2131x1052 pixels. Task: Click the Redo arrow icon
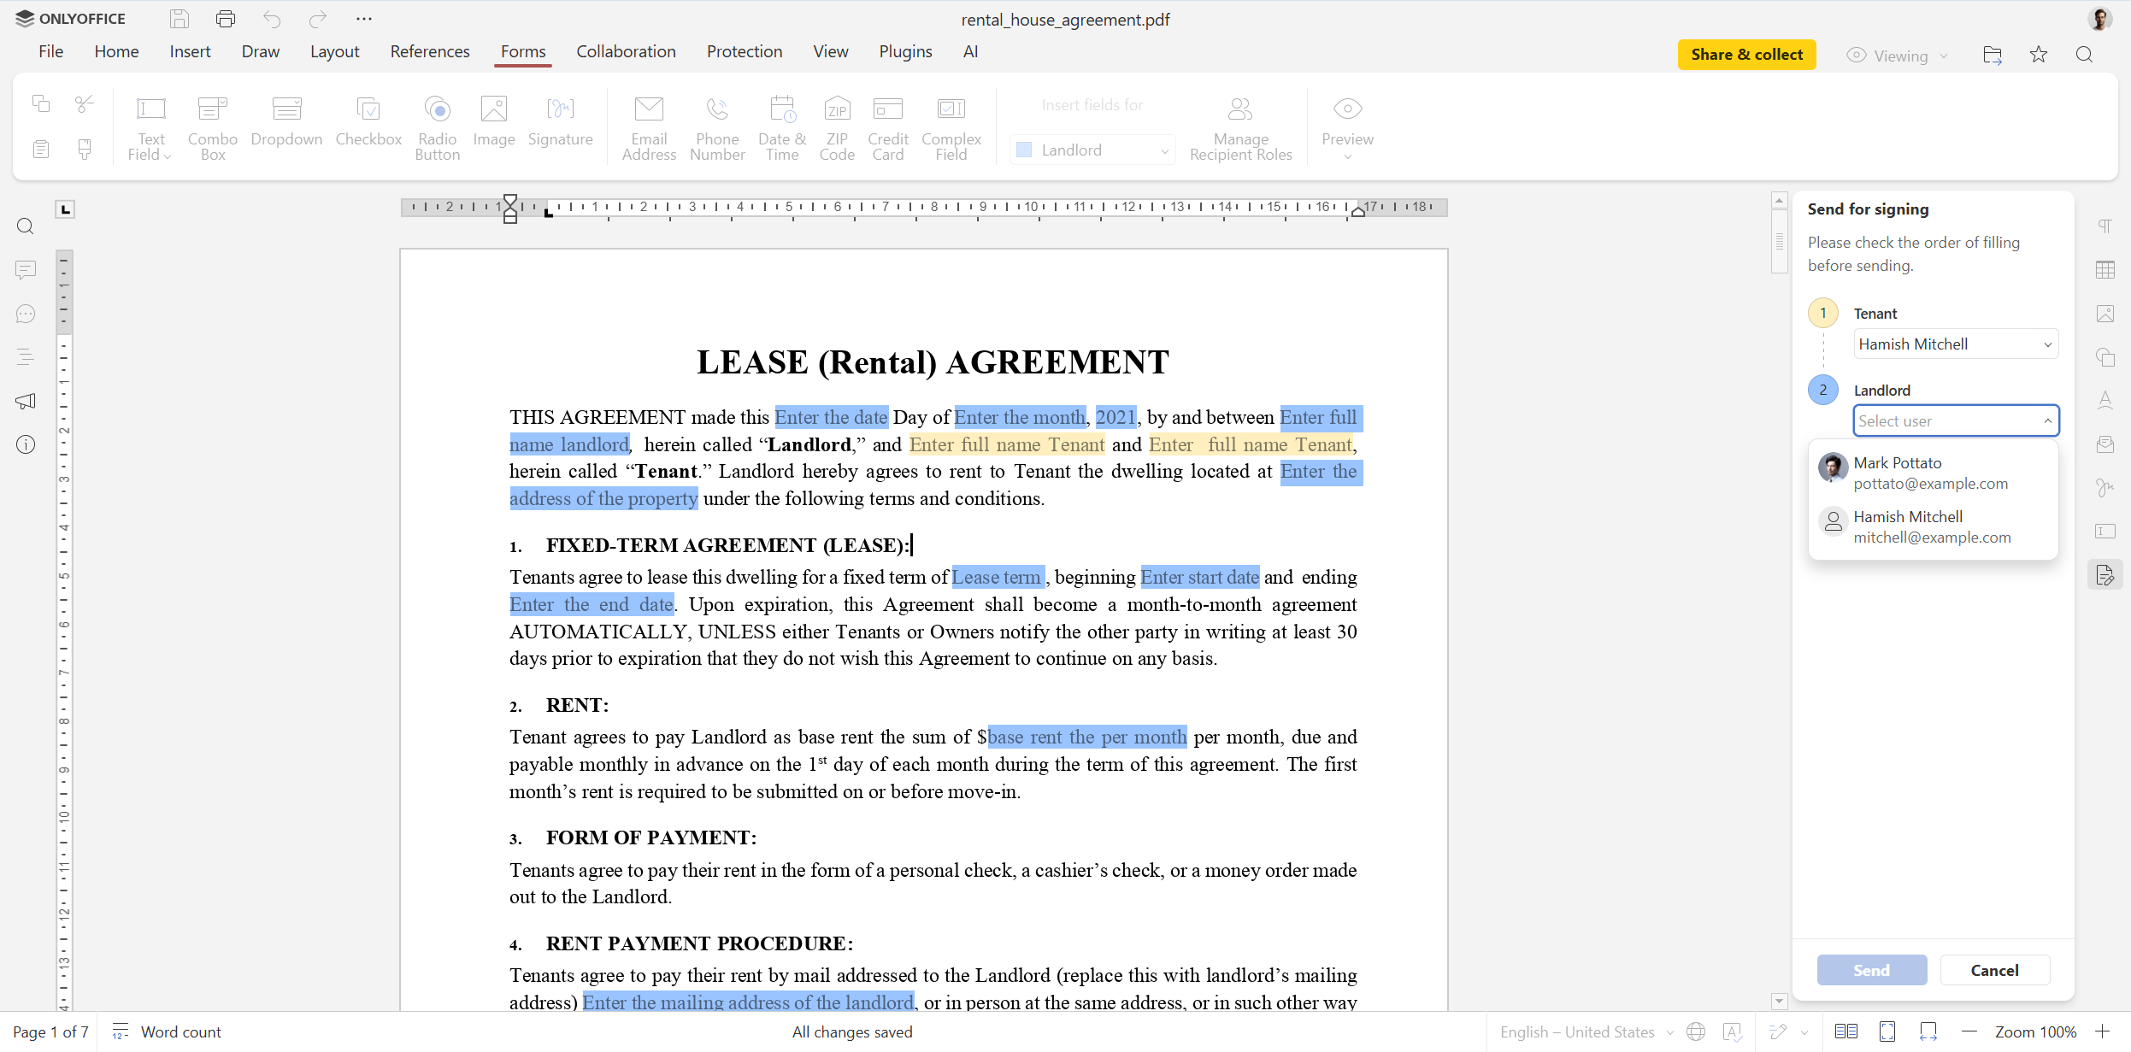tap(318, 19)
